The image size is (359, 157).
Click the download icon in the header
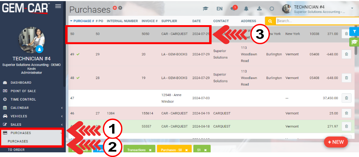(259, 9)
